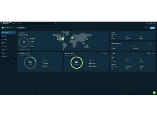Click the Audit Logs icon in sidebar
The width and height of the screenshot is (157, 117).
click(x=3, y=50)
